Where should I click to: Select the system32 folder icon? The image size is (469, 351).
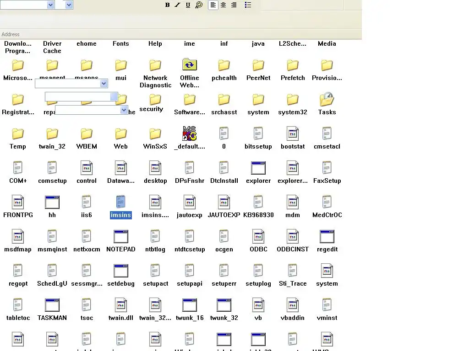(293, 100)
